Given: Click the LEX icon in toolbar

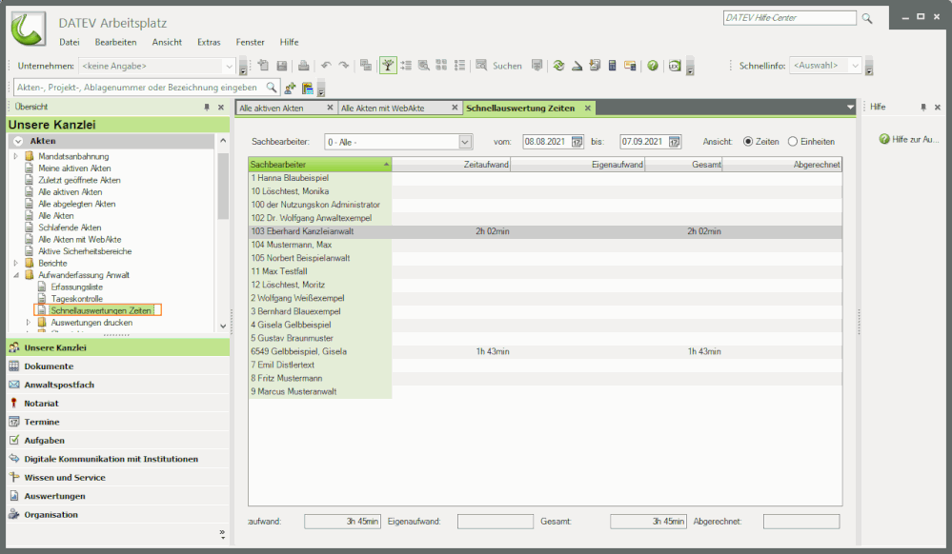Looking at the screenshot, I should (675, 66).
